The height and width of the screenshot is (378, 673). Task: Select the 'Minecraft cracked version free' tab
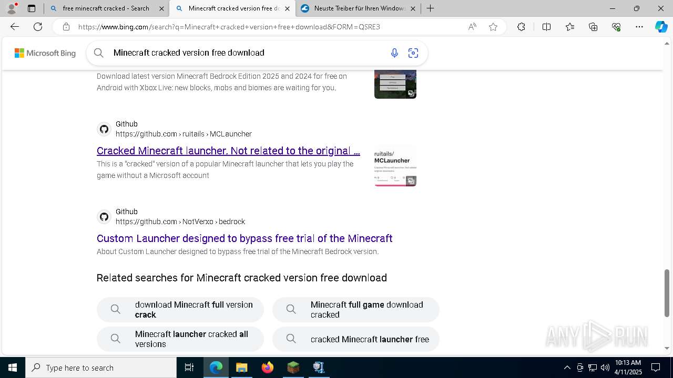pos(232,8)
